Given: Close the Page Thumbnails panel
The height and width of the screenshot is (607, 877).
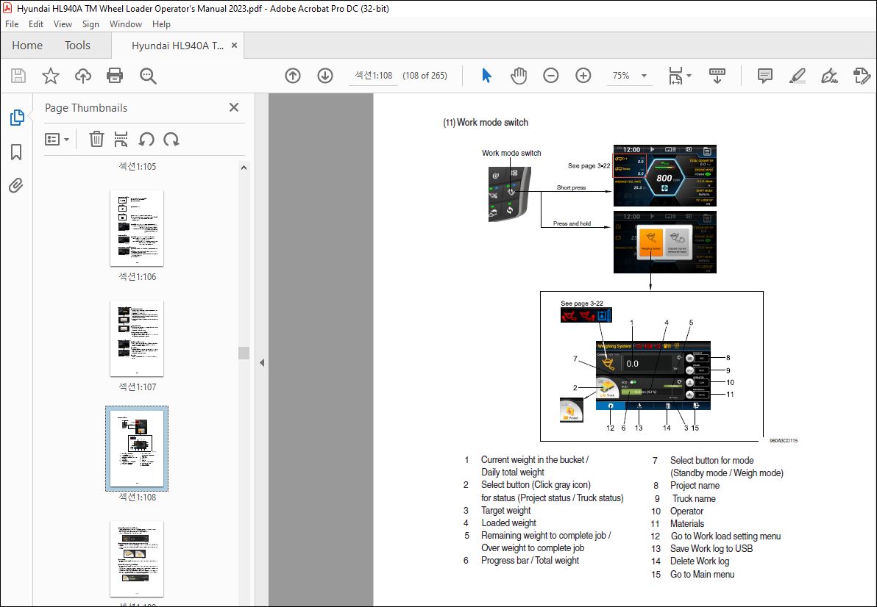Looking at the screenshot, I should [234, 107].
